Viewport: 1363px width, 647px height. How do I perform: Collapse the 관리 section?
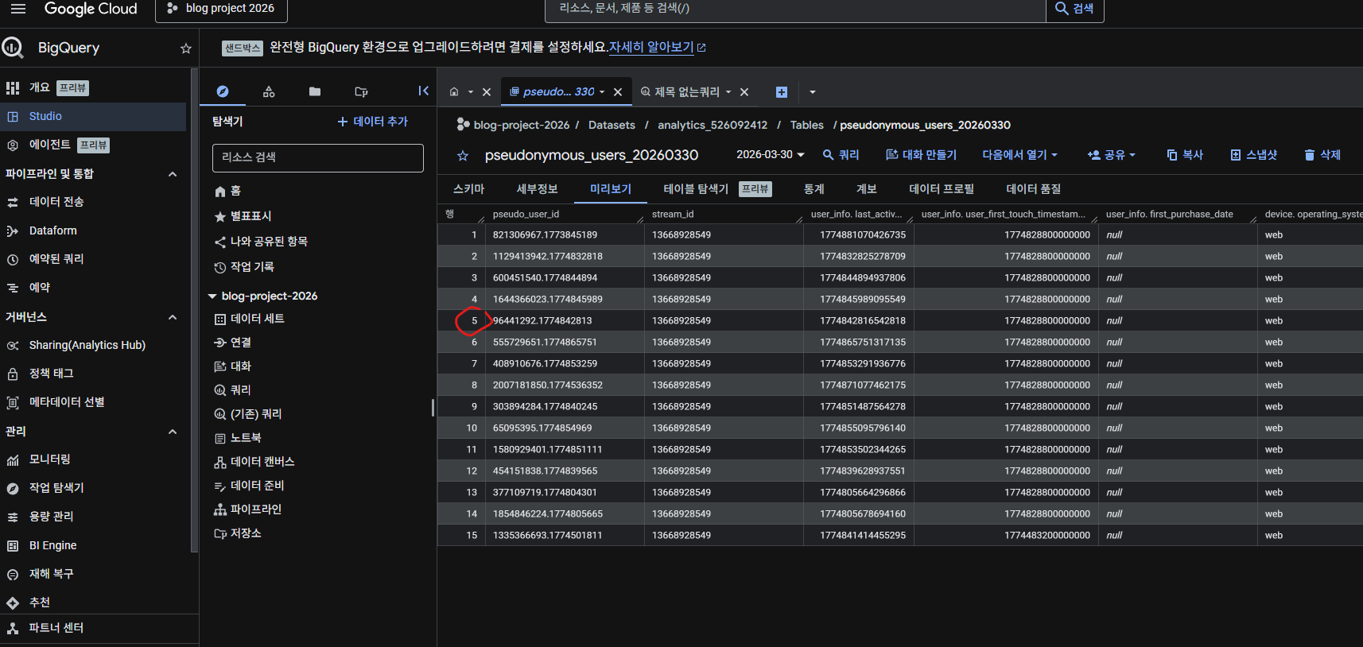pyautogui.click(x=173, y=432)
